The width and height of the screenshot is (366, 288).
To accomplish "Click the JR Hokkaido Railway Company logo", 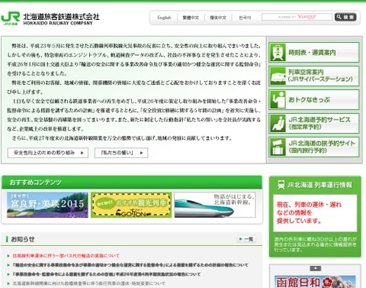I will 50,18.
